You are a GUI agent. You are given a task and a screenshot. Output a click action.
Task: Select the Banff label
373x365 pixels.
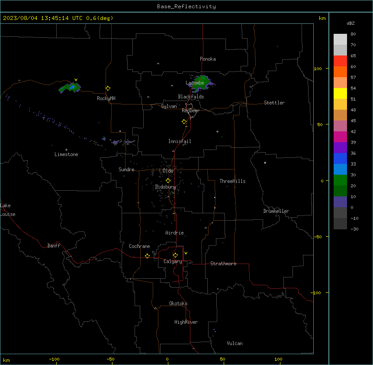click(54, 246)
